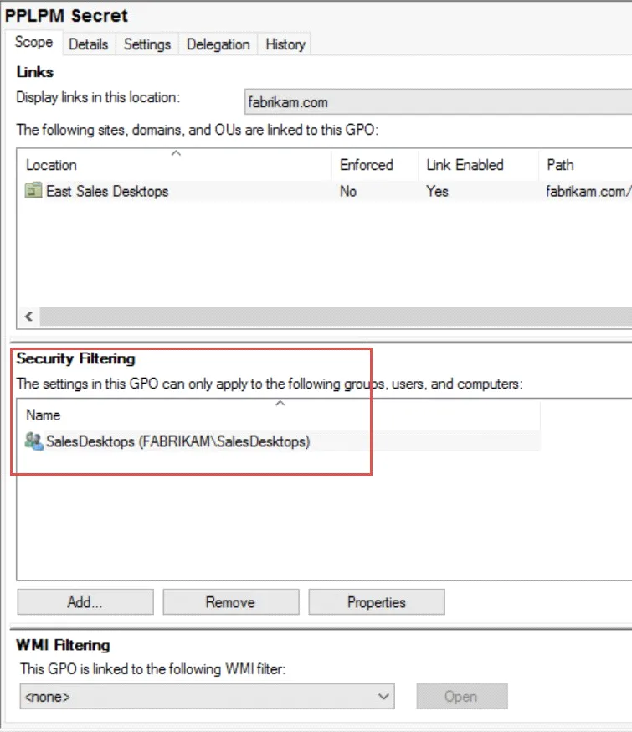
Task: Click the Remove button
Action: click(230, 602)
